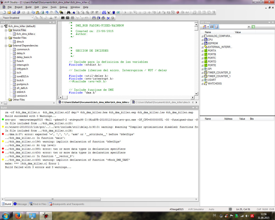Collapse the External Dependencies folder
The image size is (275, 220).
(6, 46)
